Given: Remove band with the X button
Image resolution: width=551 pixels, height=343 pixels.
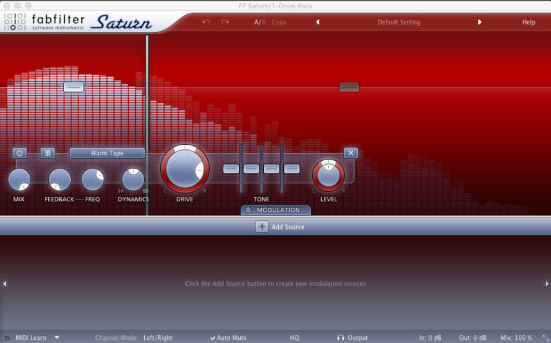Looking at the screenshot, I should (351, 153).
